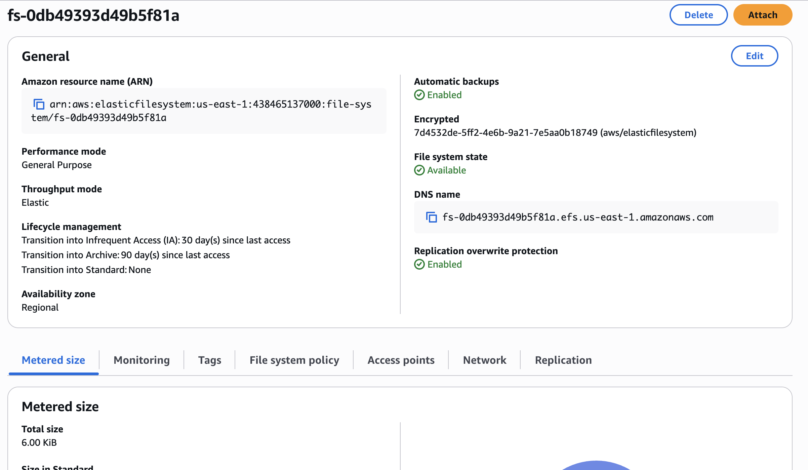The height and width of the screenshot is (470, 808).
Task: Click the encryption key ID text
Action: (506, 133)
